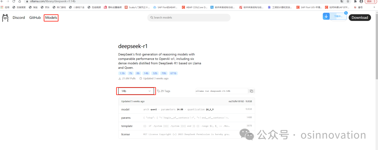The height and width of the screenshot is (150, 378).
Task: Click the Ollama llama logo
Action: (5, 18)
